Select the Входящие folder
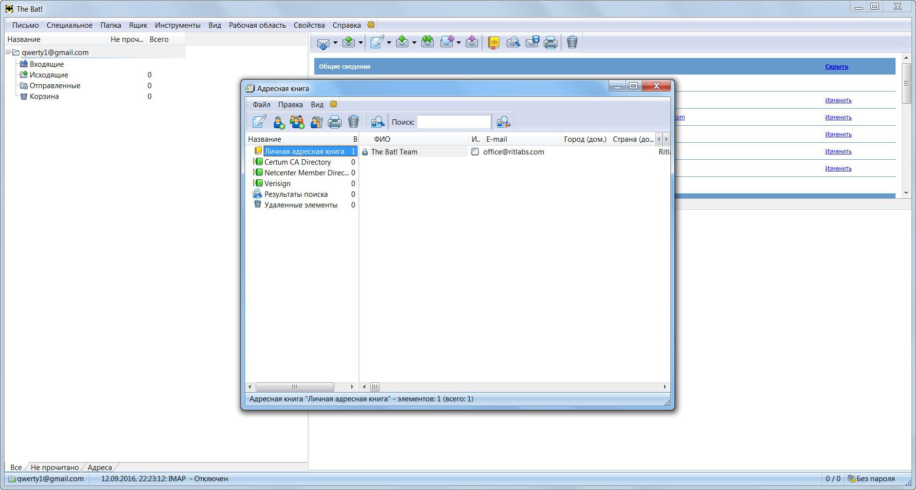 47,64
